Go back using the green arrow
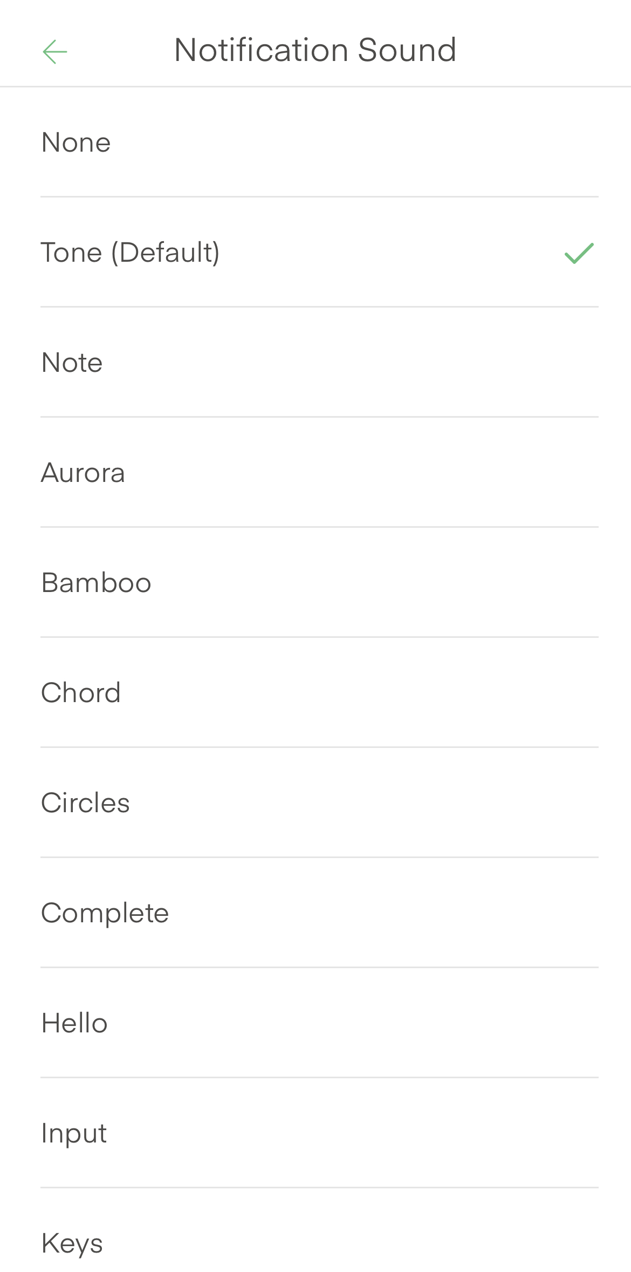This screenshot has width=631, height=1272. pos(55,52)
